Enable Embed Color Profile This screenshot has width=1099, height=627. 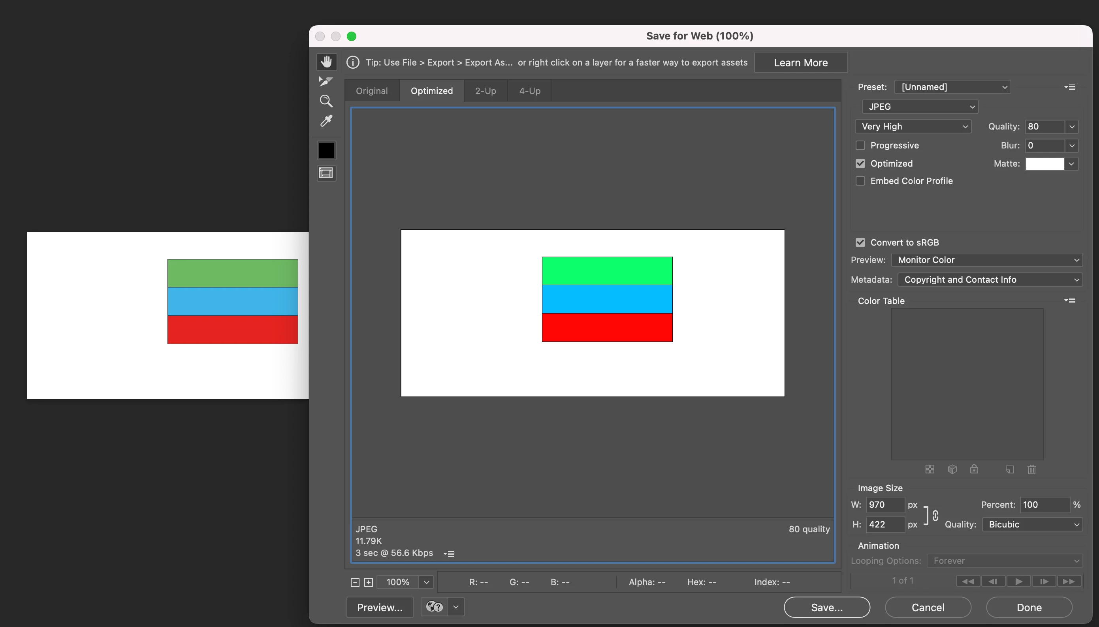tap(860, 181)
